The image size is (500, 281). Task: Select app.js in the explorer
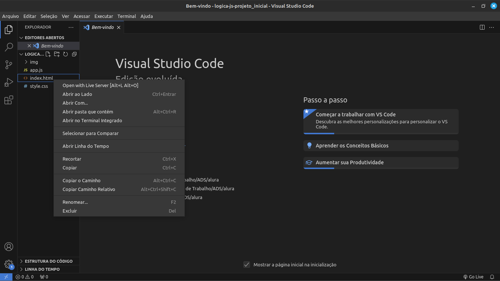[x=48, y=70]
